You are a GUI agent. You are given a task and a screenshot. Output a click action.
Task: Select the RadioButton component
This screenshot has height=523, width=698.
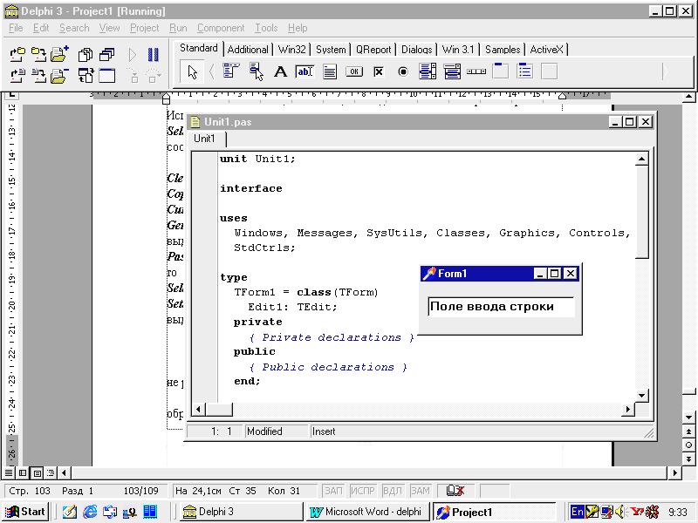coord(403,71)
